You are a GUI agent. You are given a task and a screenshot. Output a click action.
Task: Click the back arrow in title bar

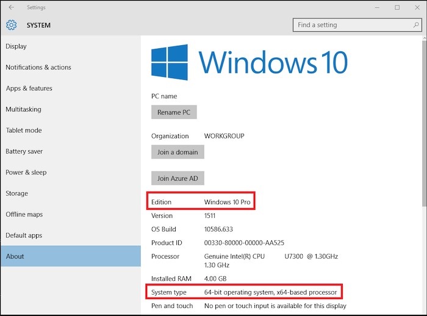(x=11, y=7)
